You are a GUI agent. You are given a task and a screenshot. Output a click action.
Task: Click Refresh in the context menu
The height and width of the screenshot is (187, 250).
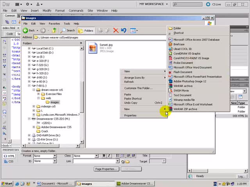(143, 82)
